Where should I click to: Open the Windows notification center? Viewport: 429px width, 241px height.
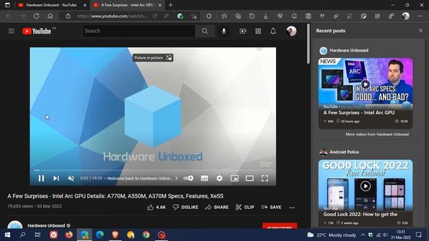[x=418, y=235]
